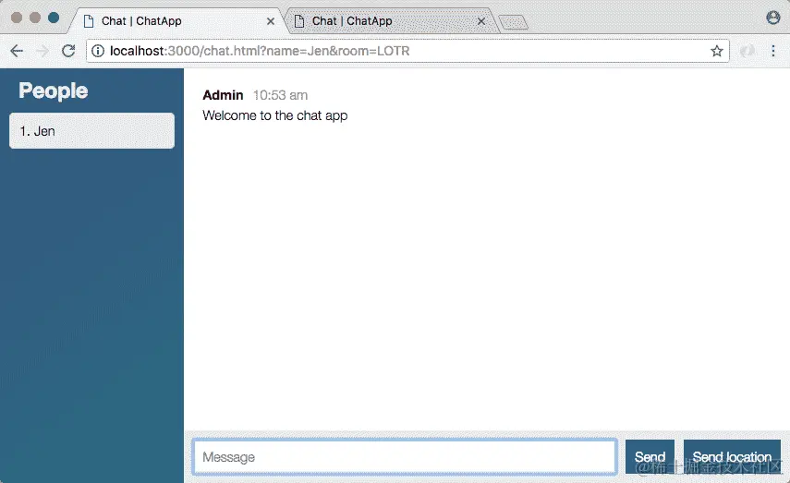Select user 1. Jen in People list
The height and width of the screenshot is (483, 790).
coord(91,131)
